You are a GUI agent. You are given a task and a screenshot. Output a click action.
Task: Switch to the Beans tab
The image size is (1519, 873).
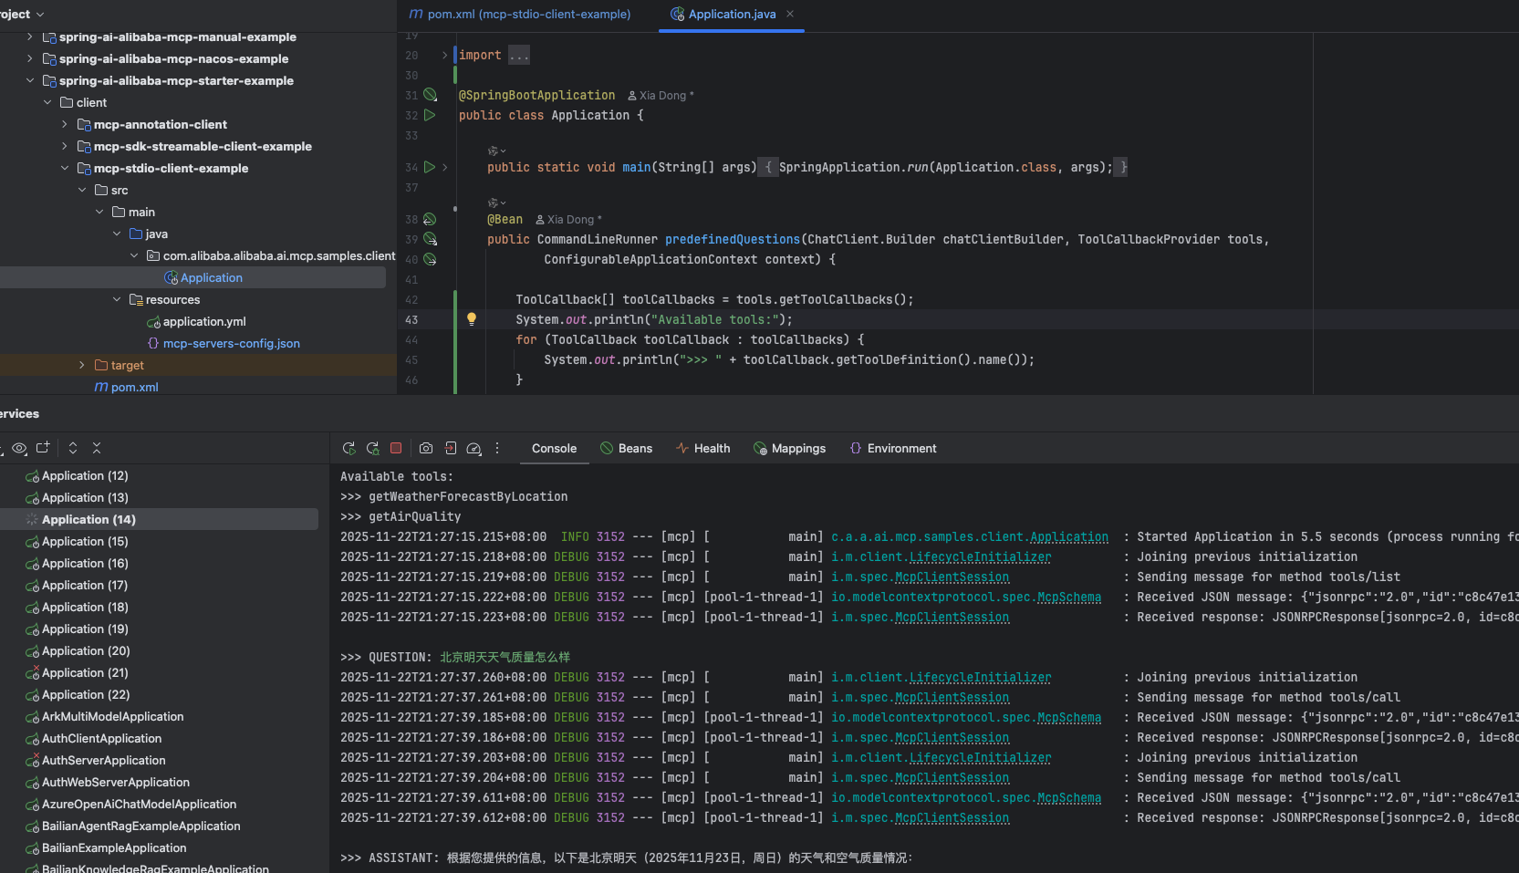626,449
